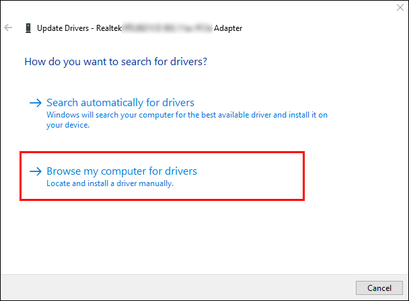The height and width of the screenshot is (301, 409).
Task: Click the red highlight border around Browse option
Action: click(x=163, y=153)
